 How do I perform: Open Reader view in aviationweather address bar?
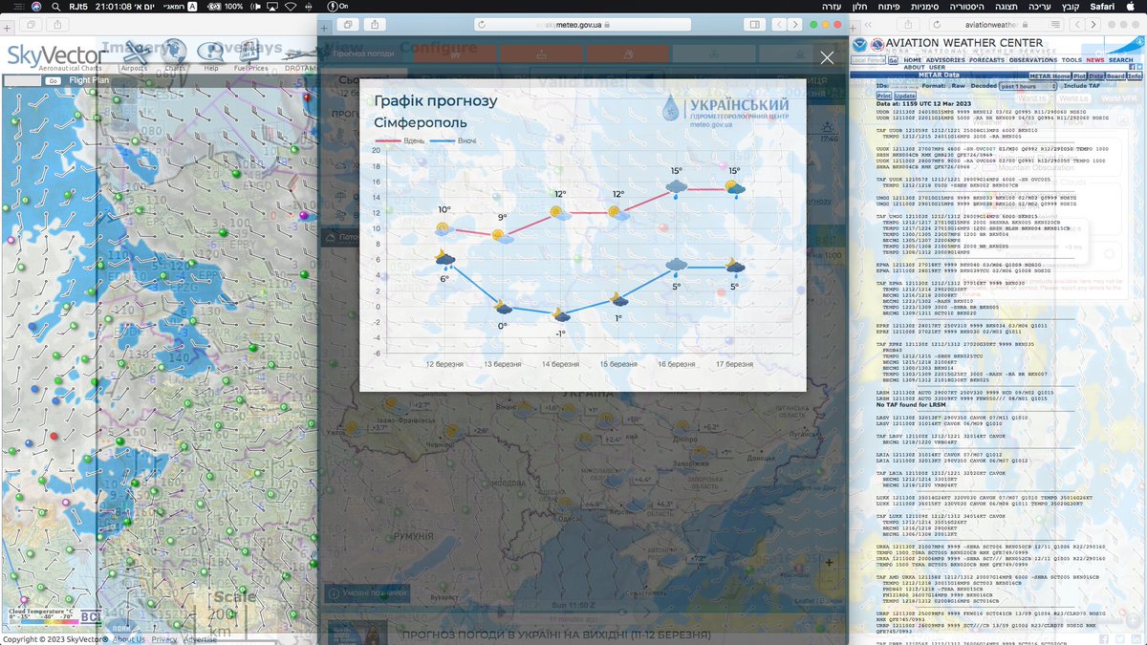1056,25
